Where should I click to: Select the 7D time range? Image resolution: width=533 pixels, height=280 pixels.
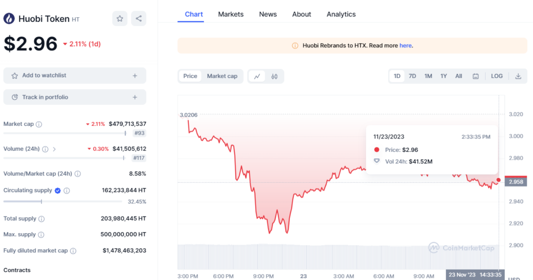(x=412, y=77)
